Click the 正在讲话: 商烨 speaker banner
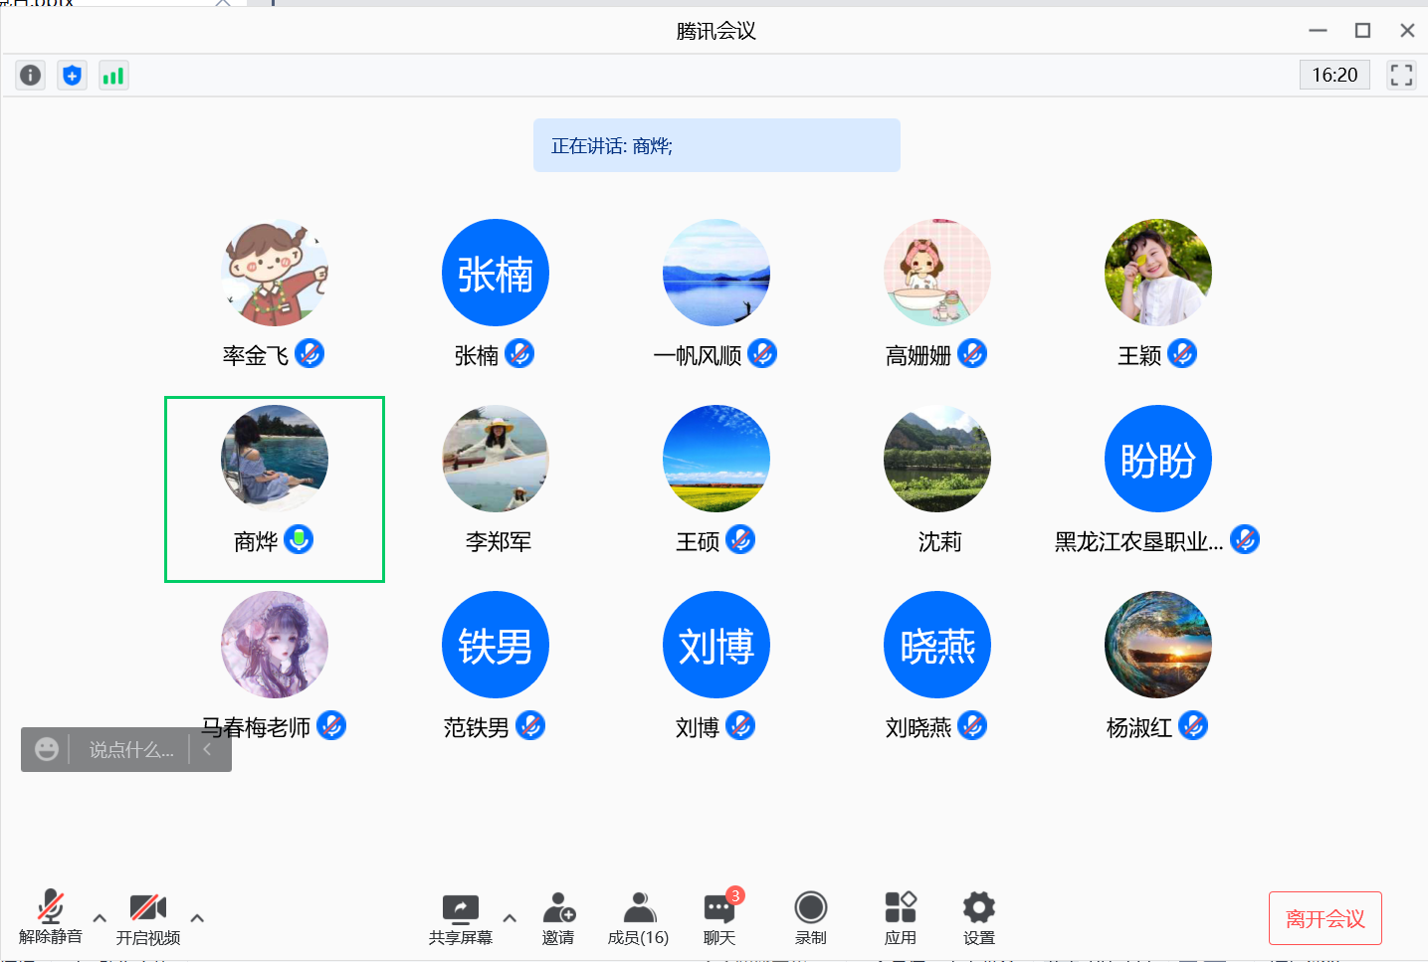 click(x=716, y=145)
